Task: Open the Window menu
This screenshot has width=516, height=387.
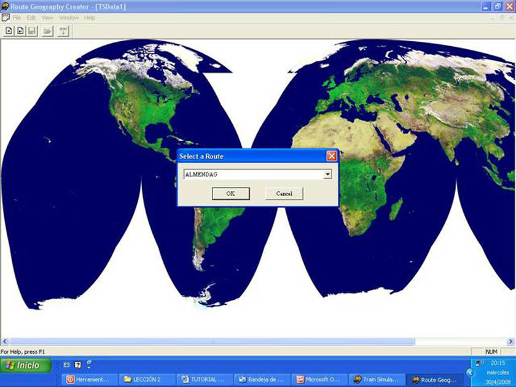Action: (x=69, y=18)
